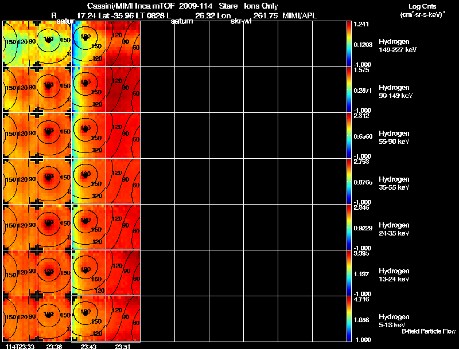Image resolution: width=459 pixels, height=349 pixels.
Task: Click the color bar for Hydrogen 13-24 keV
Action: (349, 273)
